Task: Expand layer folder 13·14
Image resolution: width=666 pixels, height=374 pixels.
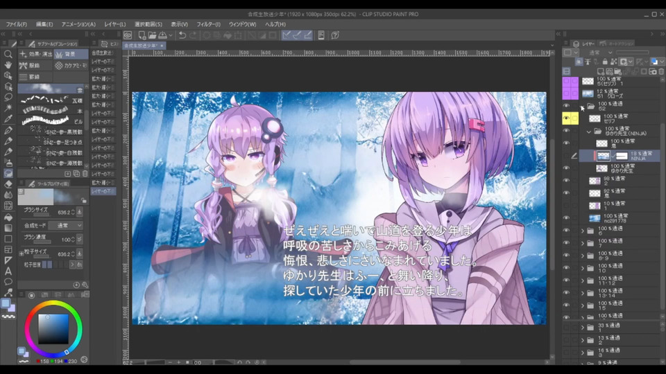Action: 583,293
